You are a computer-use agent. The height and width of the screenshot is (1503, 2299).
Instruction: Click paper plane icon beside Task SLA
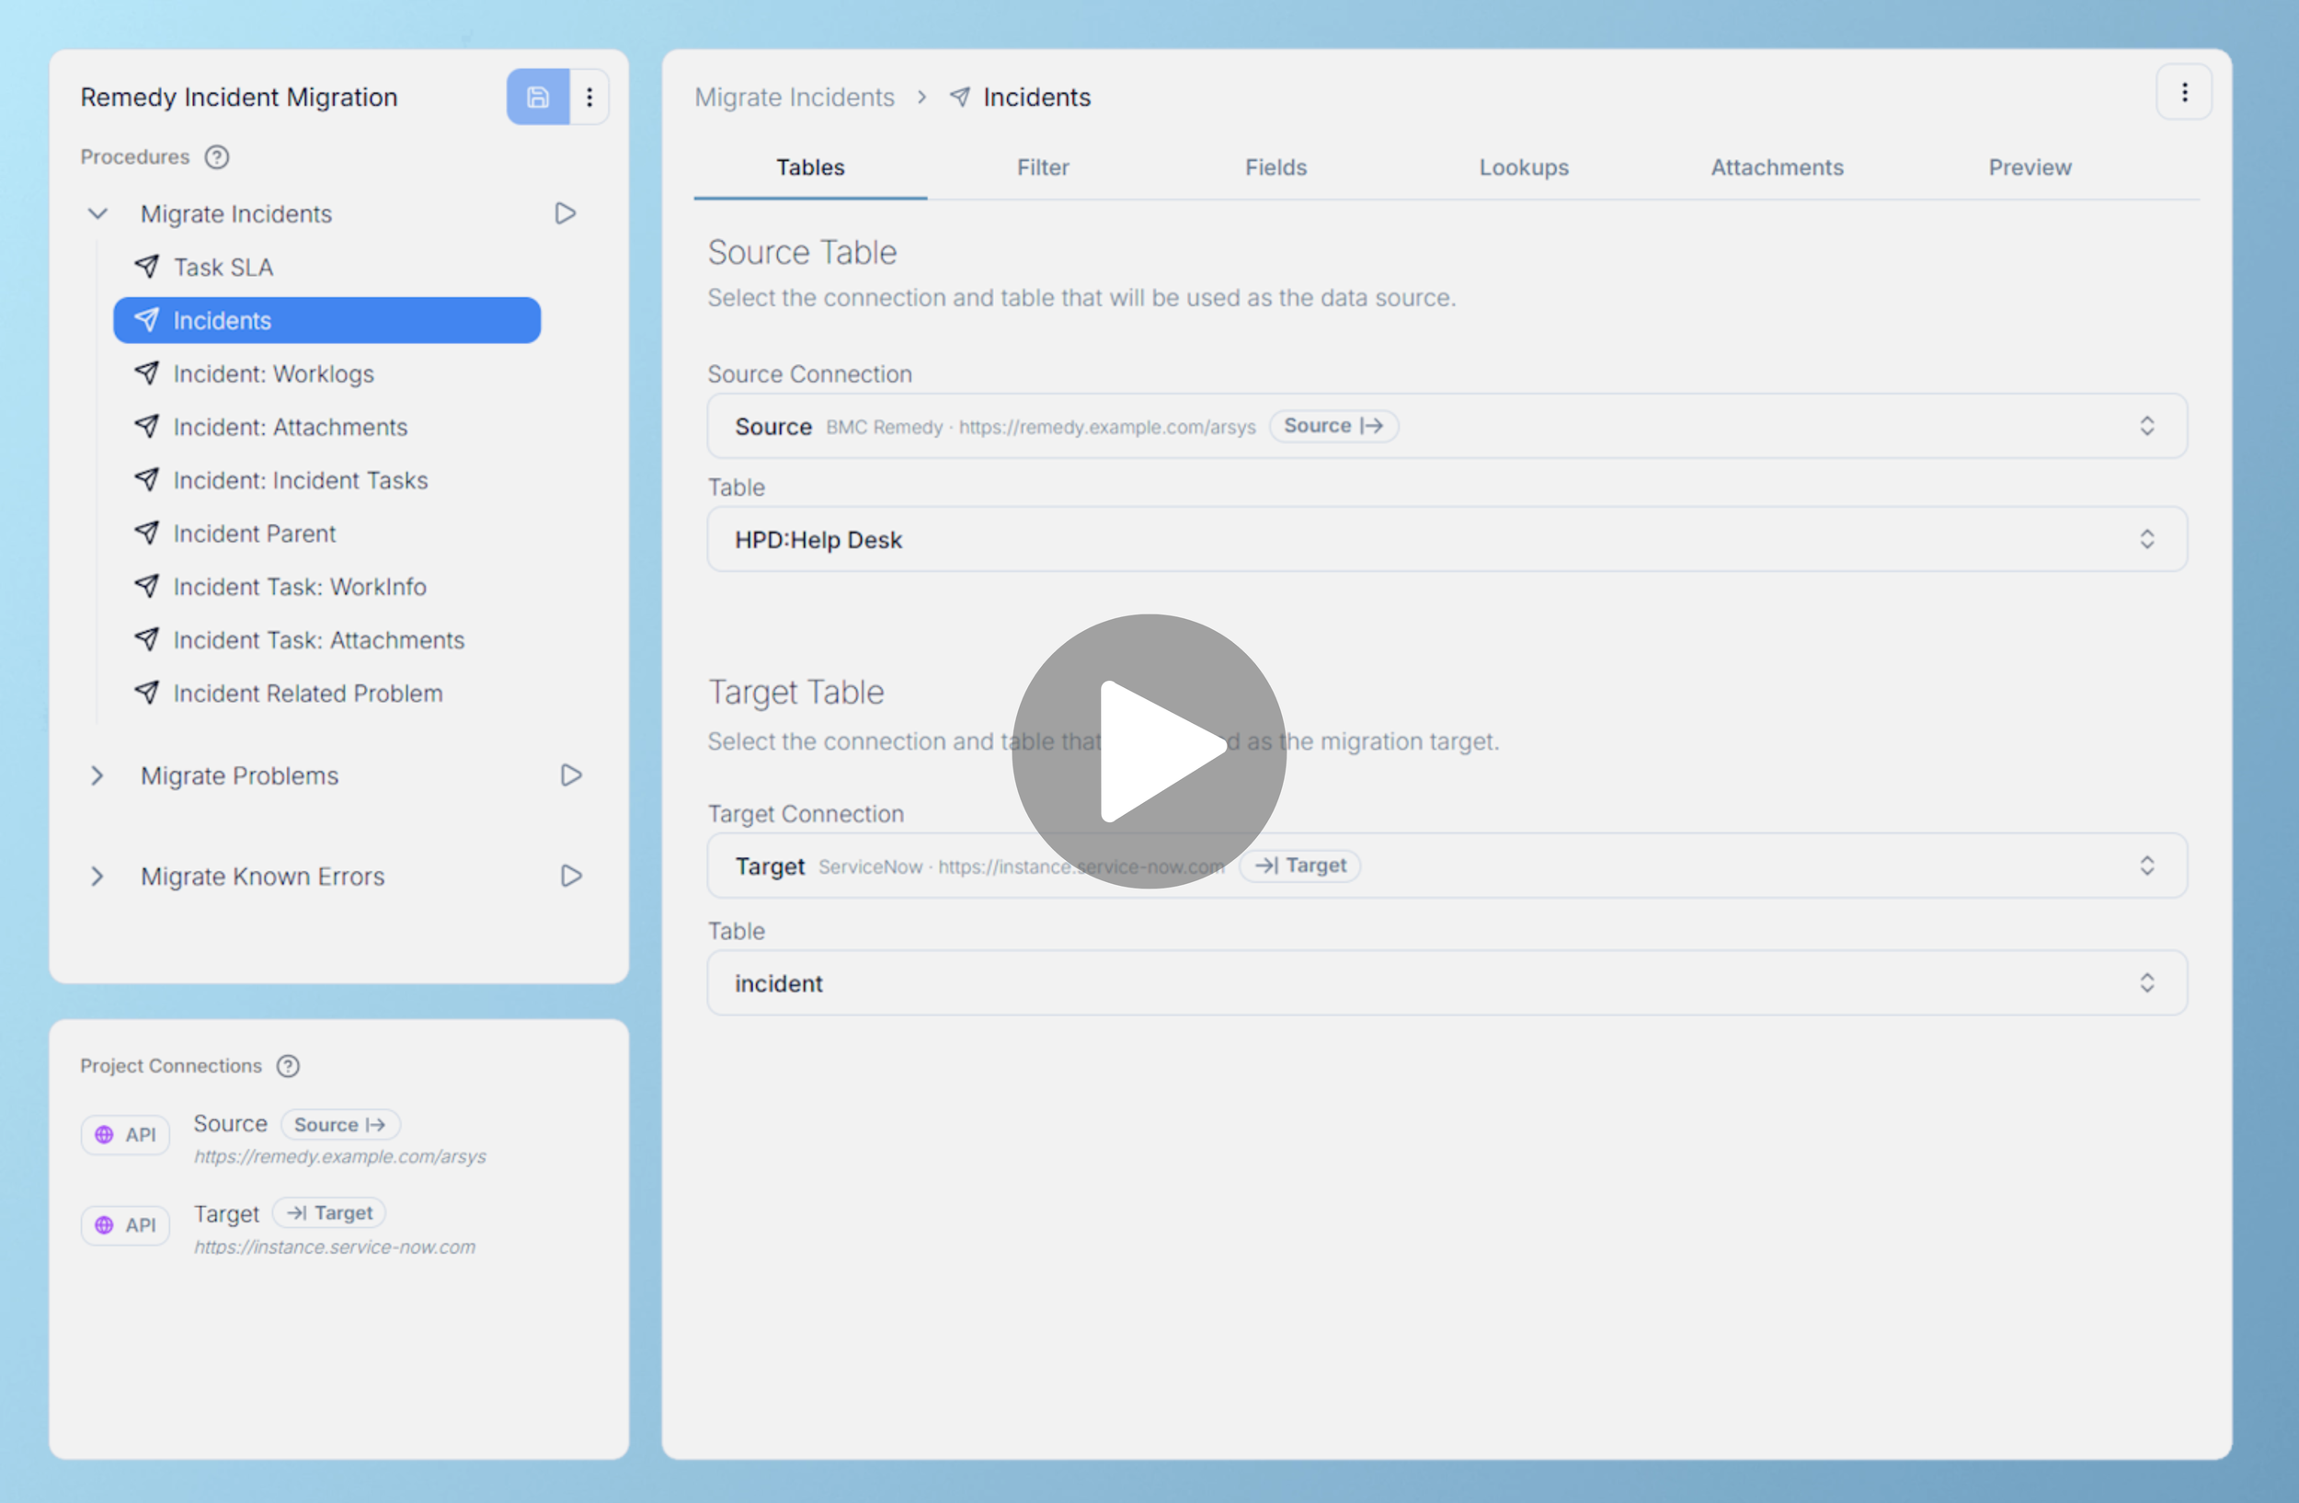[147, 267]
